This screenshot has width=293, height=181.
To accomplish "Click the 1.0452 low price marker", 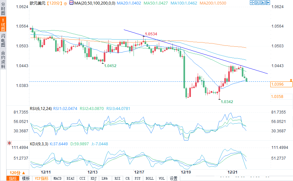I will pyautogui.click(x=110, y=66).
